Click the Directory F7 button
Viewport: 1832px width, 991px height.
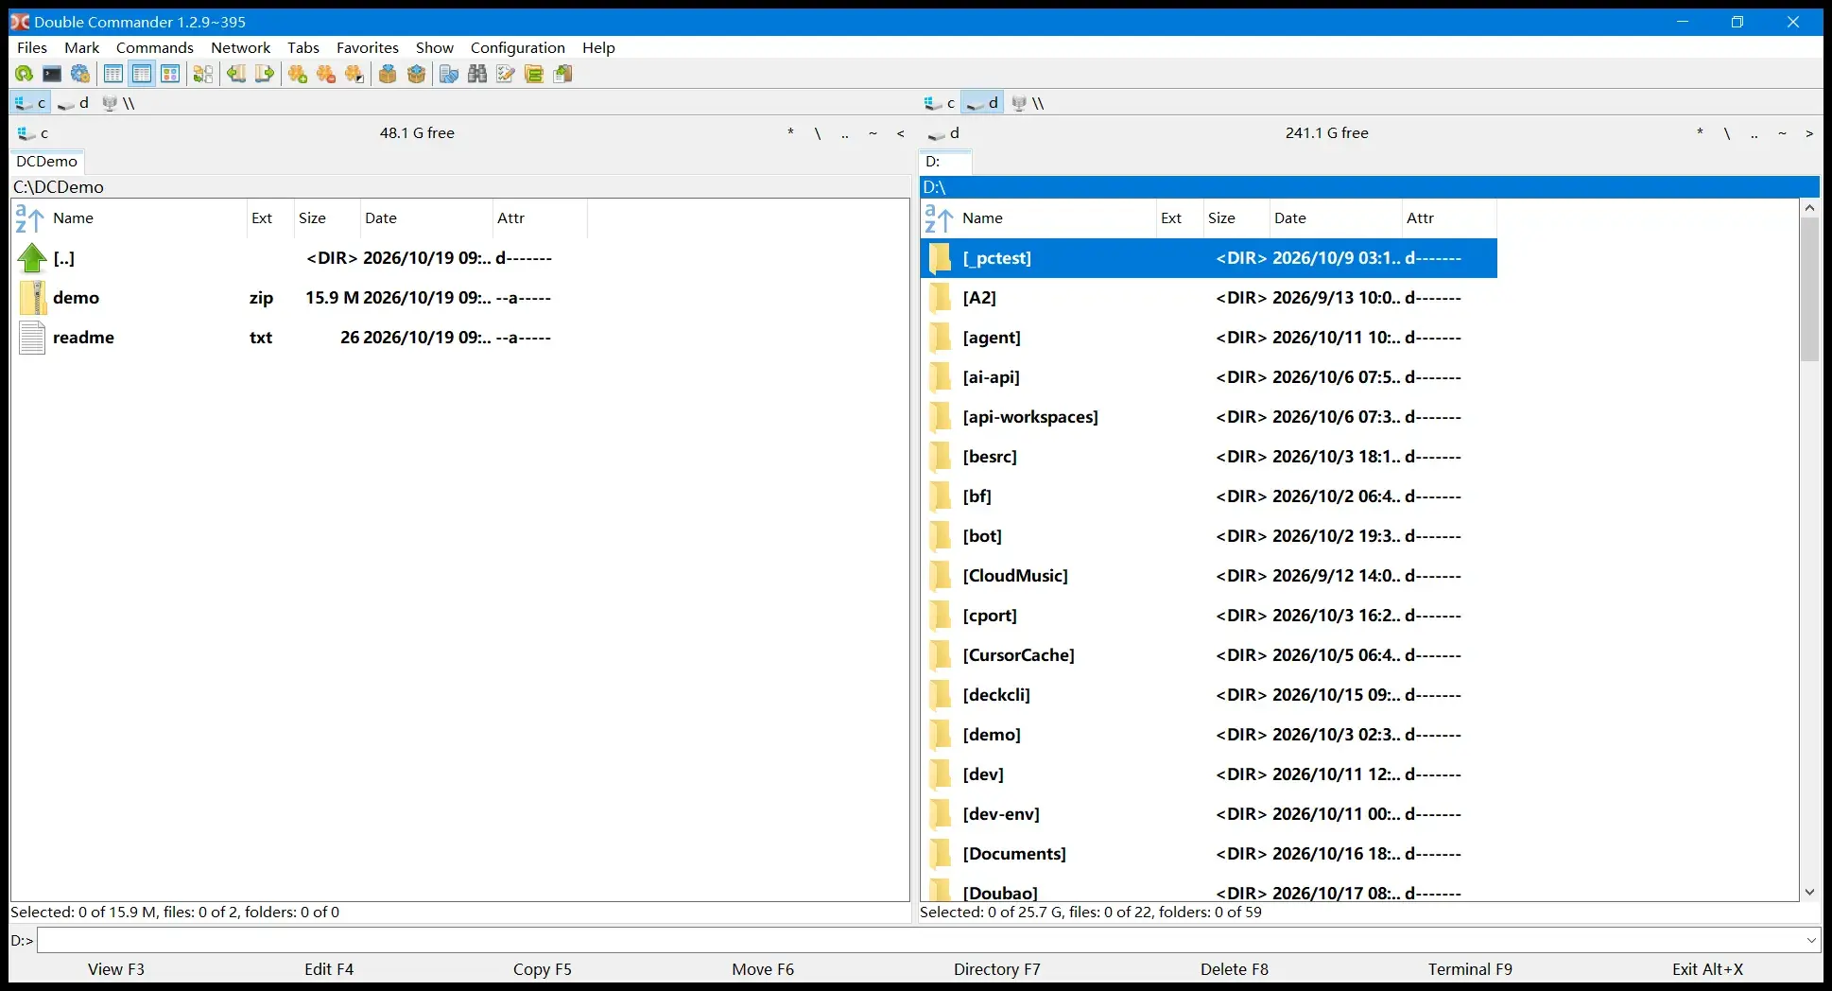[x=997, y=969]
